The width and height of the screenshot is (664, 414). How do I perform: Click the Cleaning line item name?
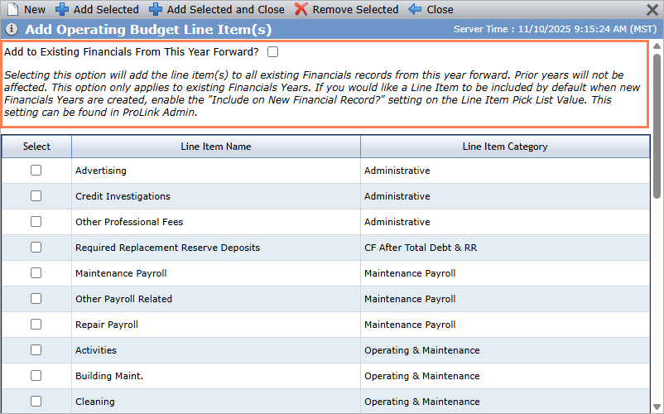95,402
